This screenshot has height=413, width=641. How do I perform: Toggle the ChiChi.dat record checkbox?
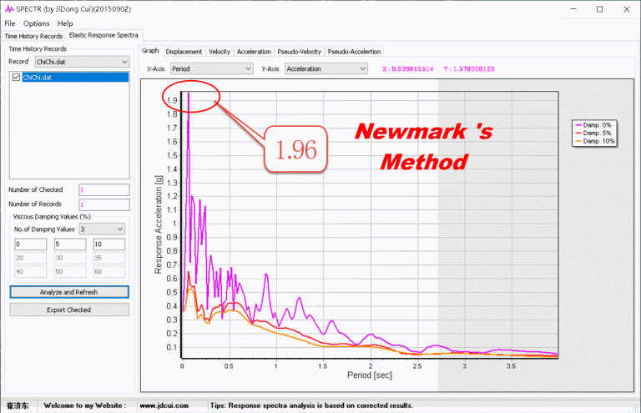tap(16, 77)
